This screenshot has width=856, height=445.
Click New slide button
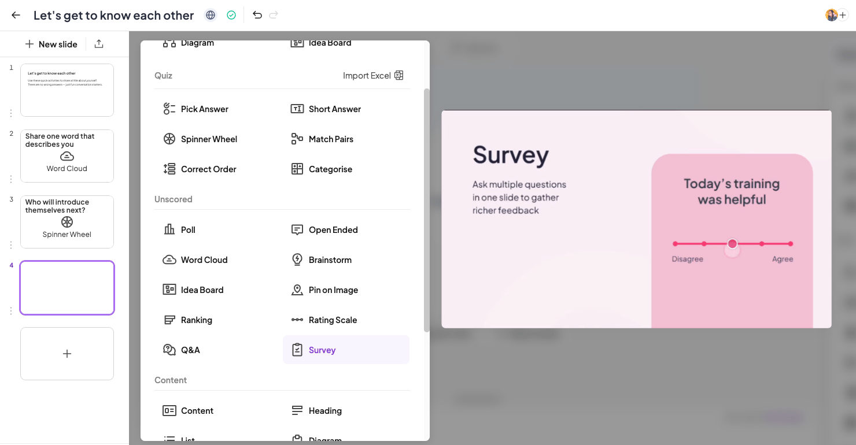coord(51,44)
